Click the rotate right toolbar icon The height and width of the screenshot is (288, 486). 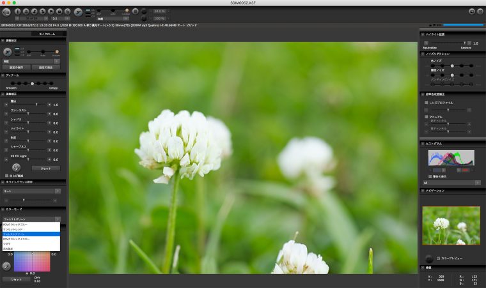click(x=43, y=11)
